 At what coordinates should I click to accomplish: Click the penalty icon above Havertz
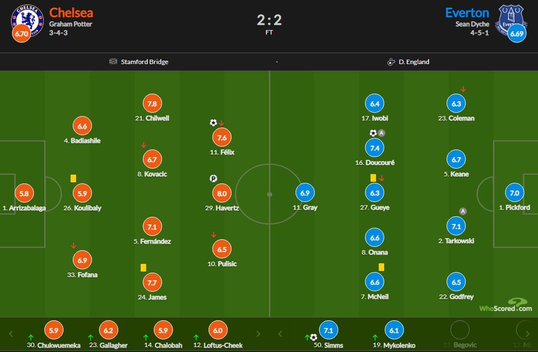tap(213, 178)
